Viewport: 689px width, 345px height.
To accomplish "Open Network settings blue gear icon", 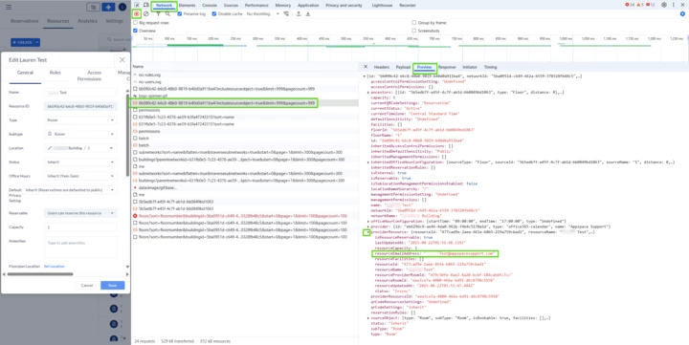I will [x=682, y=14].
